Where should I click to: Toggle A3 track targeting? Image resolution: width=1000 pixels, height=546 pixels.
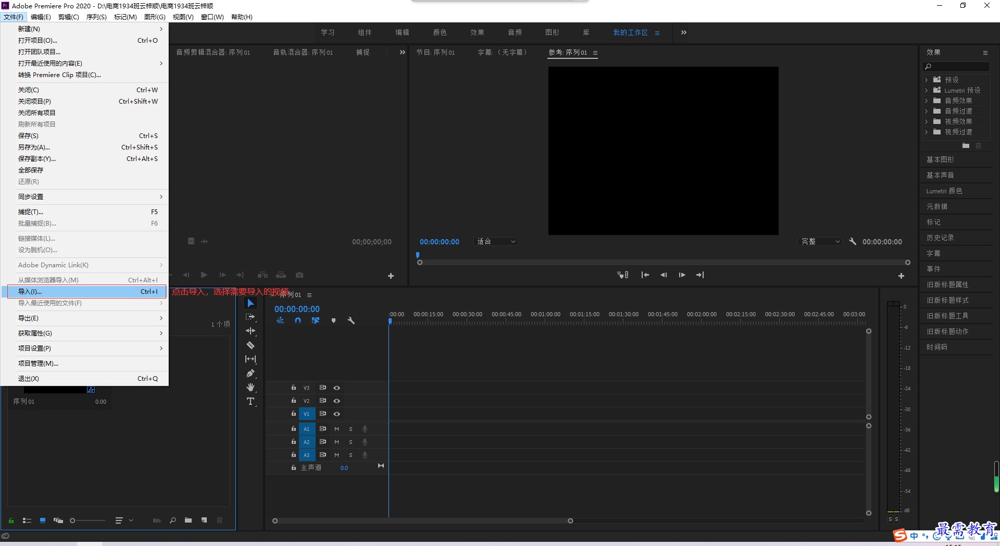tap(307, 455)
